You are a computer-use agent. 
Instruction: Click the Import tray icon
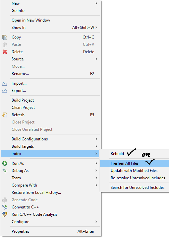coord(5,83)
